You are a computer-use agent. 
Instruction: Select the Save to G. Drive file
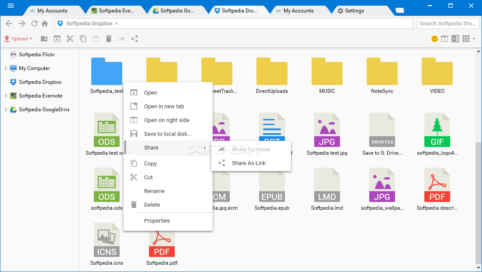(x=382, y=134)
